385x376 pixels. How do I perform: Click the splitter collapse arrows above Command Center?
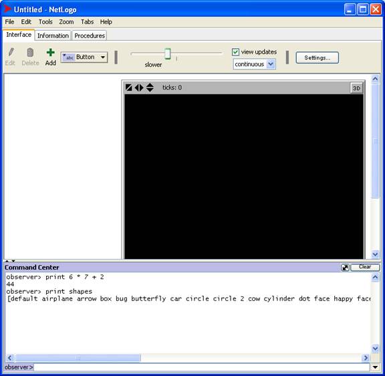10,261
